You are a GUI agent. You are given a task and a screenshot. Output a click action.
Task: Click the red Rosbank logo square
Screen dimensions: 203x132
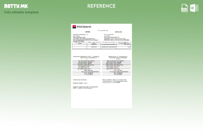coord(74,27)
